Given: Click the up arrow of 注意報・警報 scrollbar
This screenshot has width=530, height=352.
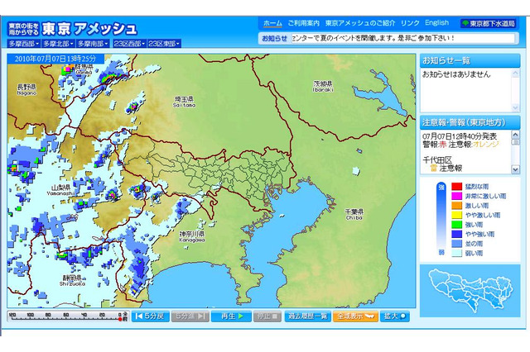Looking at the screenshot, I should click(515, 135).
